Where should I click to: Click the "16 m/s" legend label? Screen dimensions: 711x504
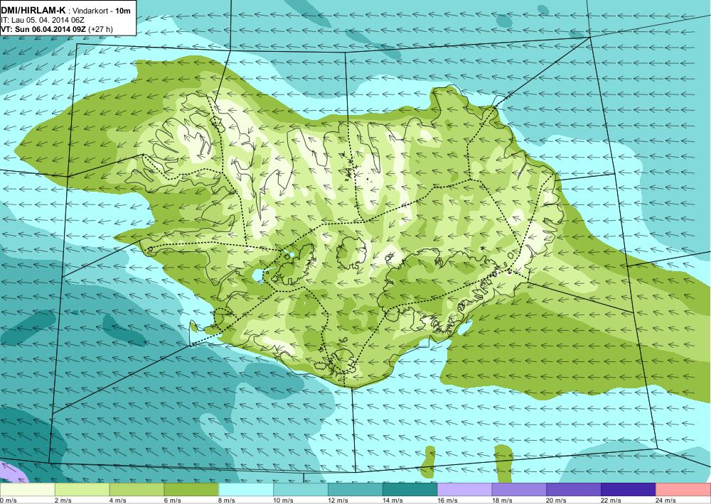click(448, 500)
